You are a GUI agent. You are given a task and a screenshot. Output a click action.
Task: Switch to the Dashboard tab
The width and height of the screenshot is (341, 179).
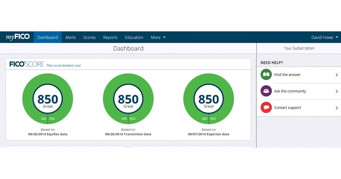coord(48,37)
